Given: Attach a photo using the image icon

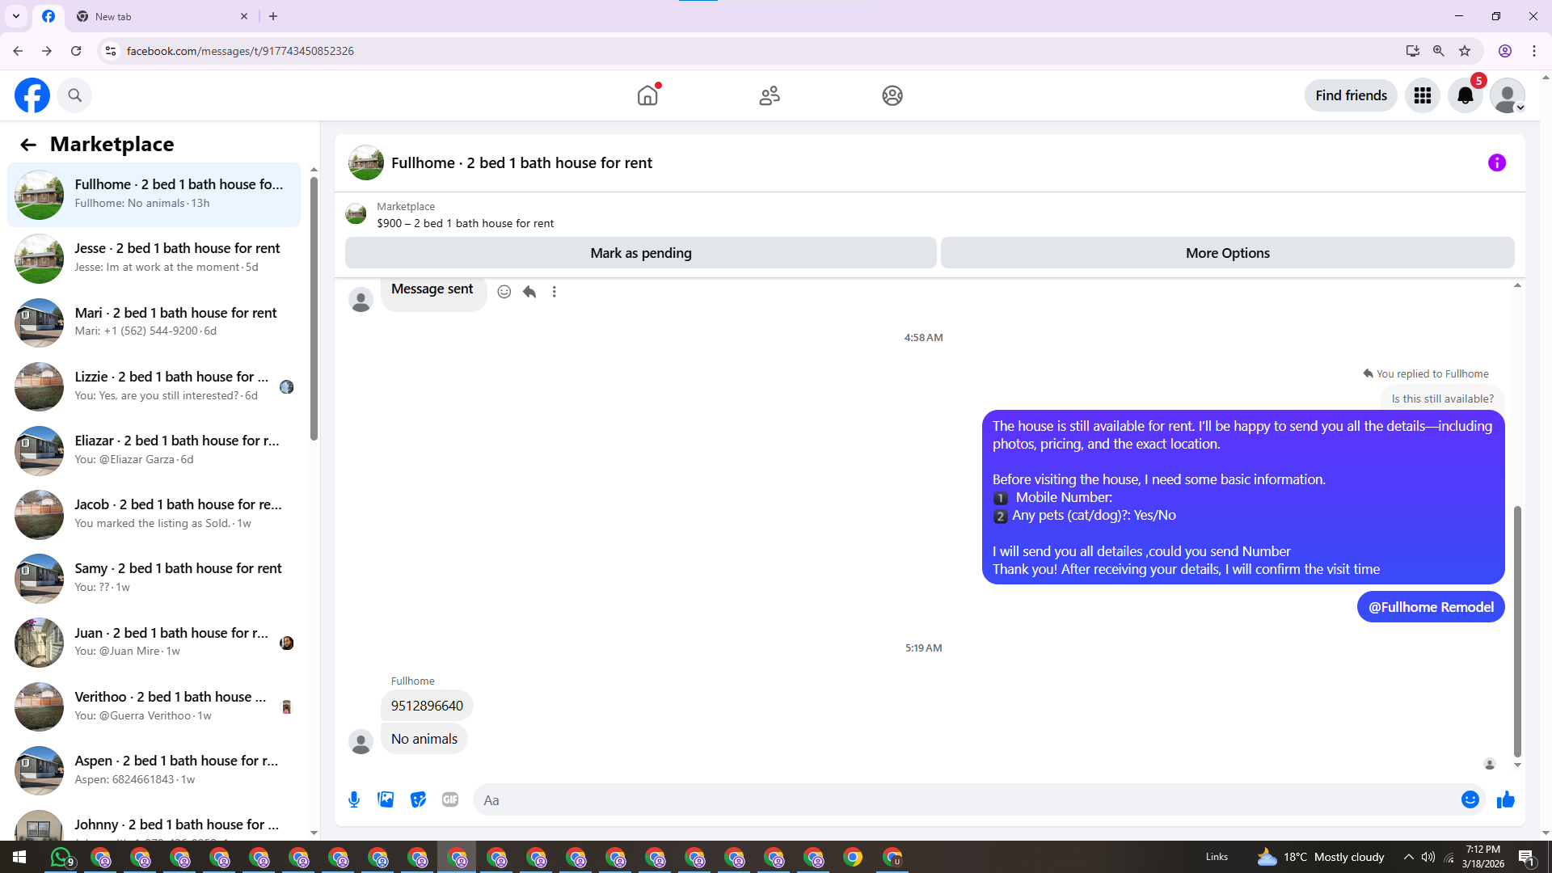Looking at the screenshot, I should tap(386, 799).
